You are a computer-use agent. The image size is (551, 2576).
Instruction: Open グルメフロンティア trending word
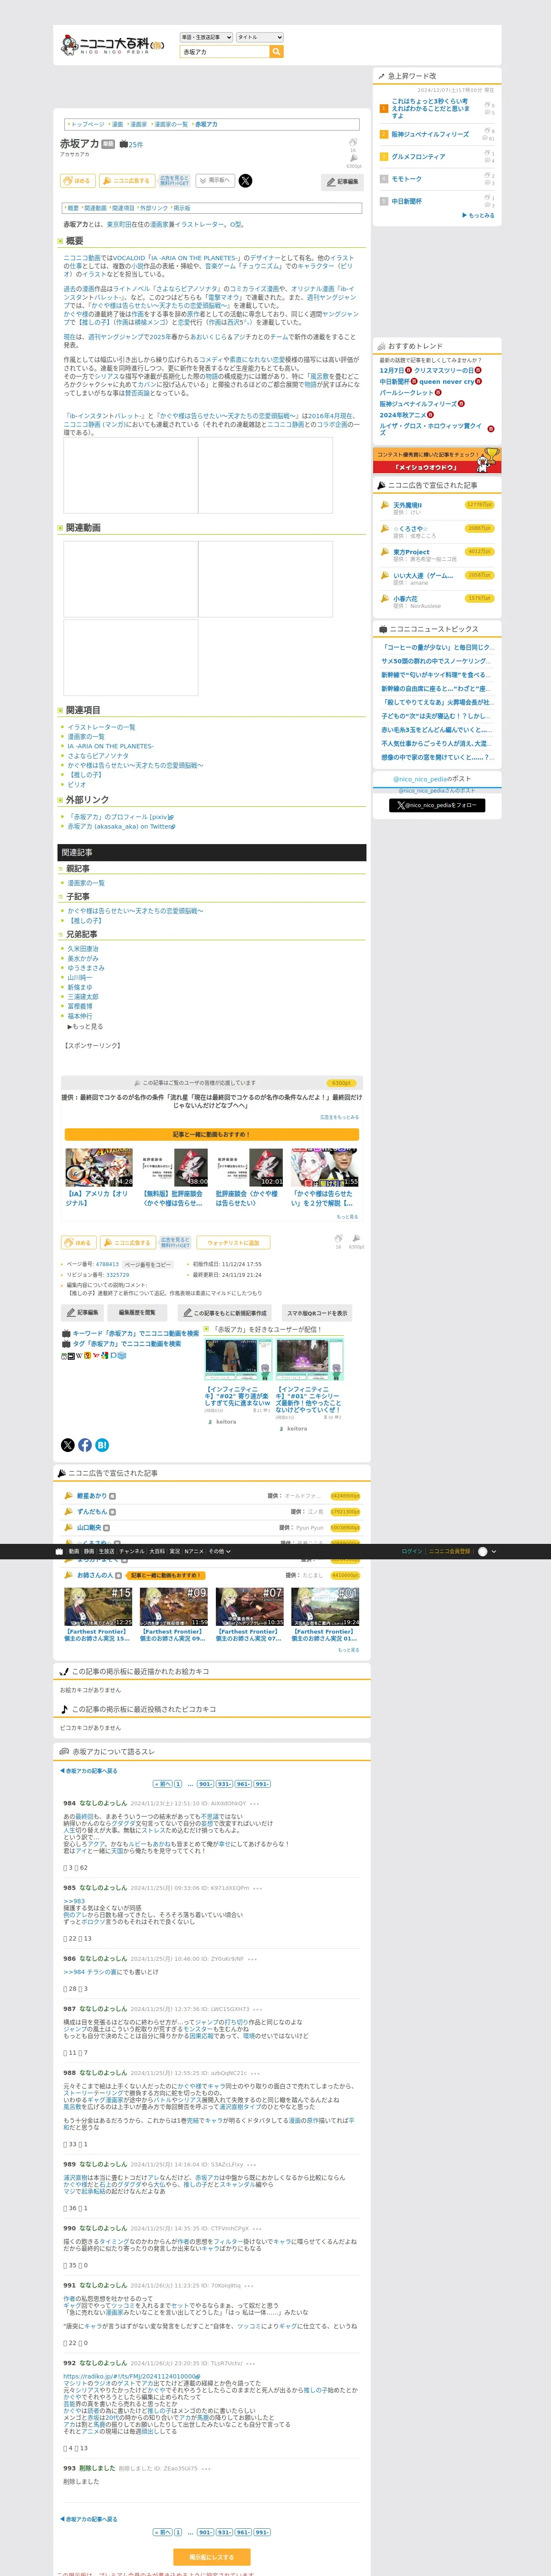(418, 157)
